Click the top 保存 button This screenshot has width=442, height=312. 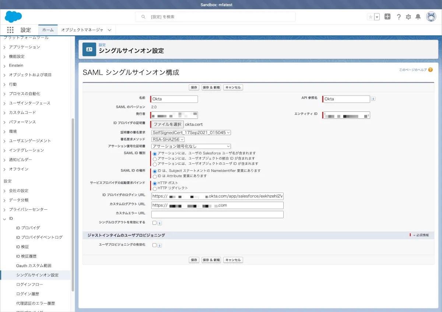194,88
